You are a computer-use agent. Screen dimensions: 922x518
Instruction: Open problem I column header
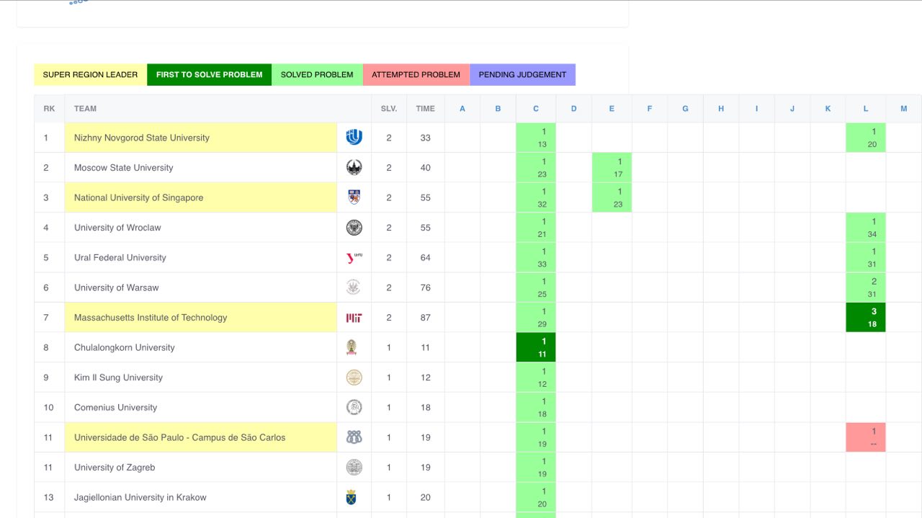pos(756,109)
